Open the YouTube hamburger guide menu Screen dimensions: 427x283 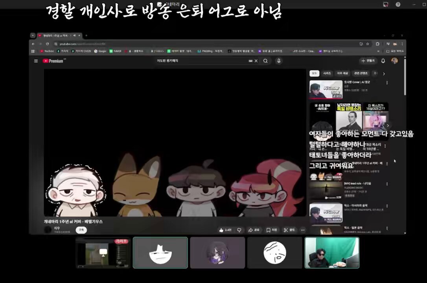[x=36, y=61]
